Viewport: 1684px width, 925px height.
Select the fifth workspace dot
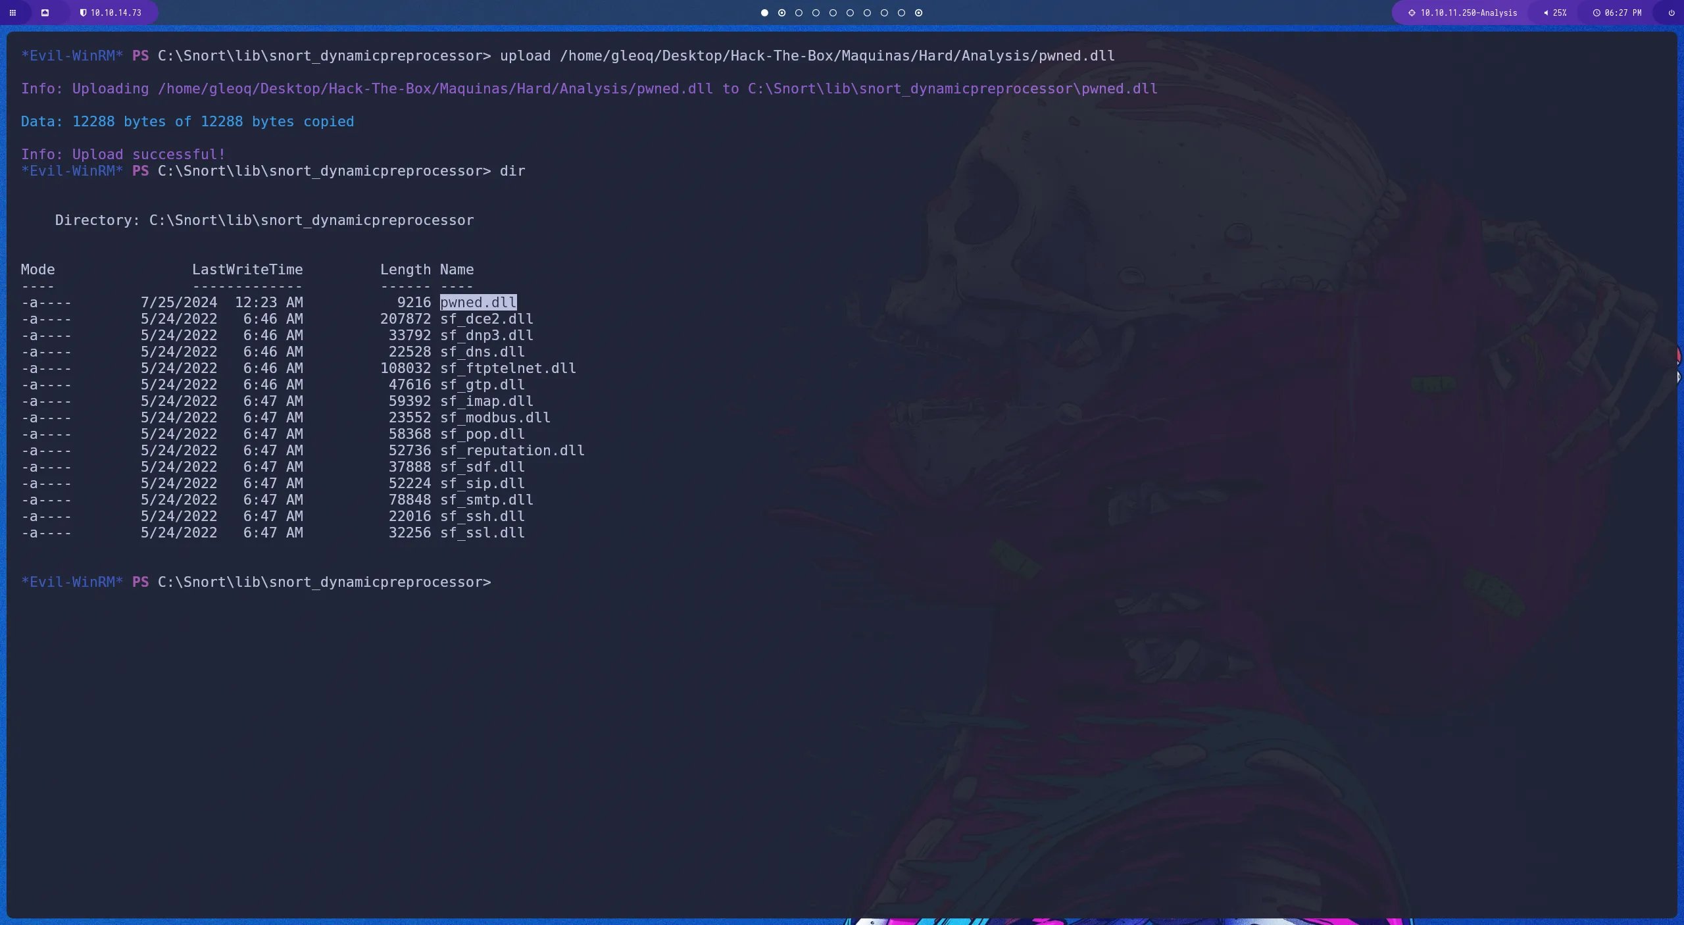(x=833, y=12)
